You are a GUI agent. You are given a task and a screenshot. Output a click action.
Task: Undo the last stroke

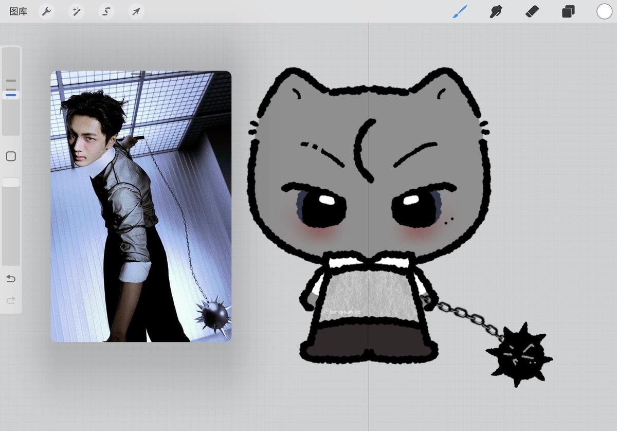pos(11,278)
